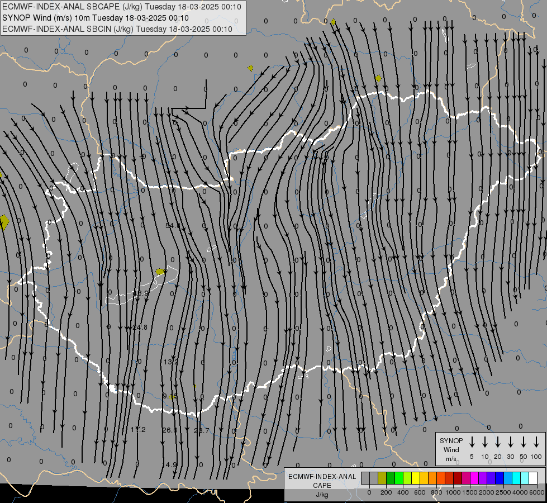This screenshot has width=547, height=503.
Task: Click the wind arrow above the 100 m/s label
Action: [536, 442]
